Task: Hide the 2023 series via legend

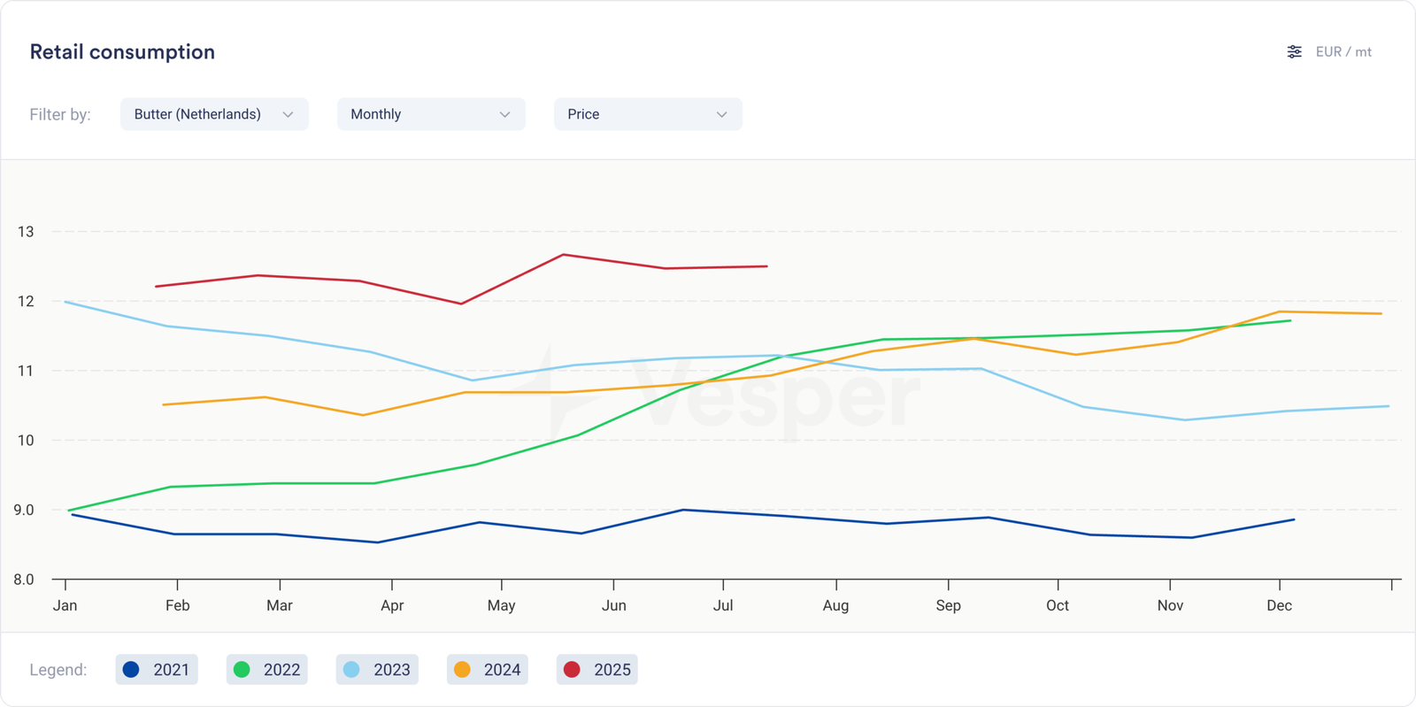Action: tap(378, 670)
